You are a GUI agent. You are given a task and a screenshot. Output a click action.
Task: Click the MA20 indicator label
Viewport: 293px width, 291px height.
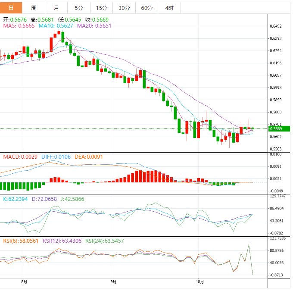pos(94,26)
